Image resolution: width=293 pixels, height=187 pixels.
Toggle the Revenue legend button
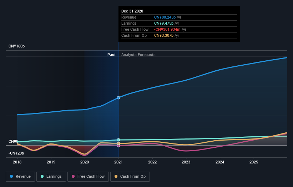pyautogui.click(x=20, y=177)
